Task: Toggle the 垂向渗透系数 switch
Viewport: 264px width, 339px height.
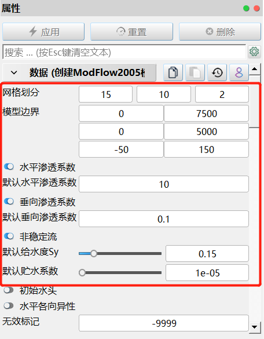Action: coord(9,202)
